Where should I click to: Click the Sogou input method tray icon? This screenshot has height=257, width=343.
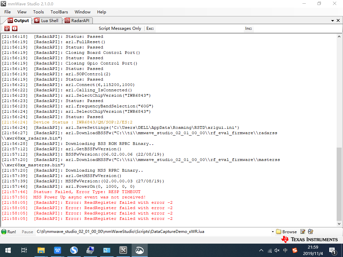click(x=295, y=250)
